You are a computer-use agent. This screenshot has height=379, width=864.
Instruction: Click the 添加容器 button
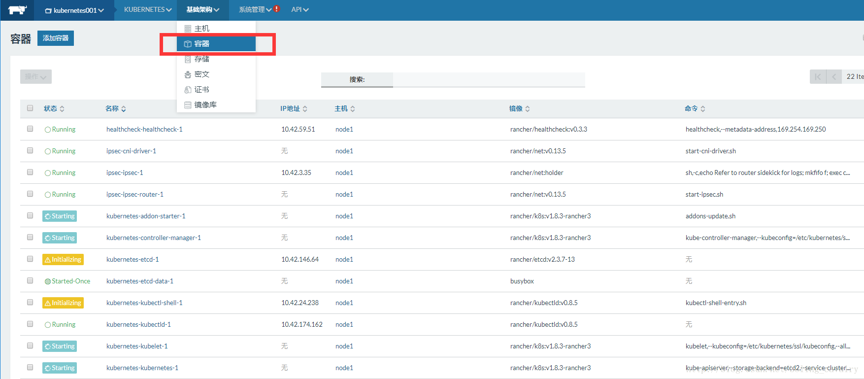point(56,38)
